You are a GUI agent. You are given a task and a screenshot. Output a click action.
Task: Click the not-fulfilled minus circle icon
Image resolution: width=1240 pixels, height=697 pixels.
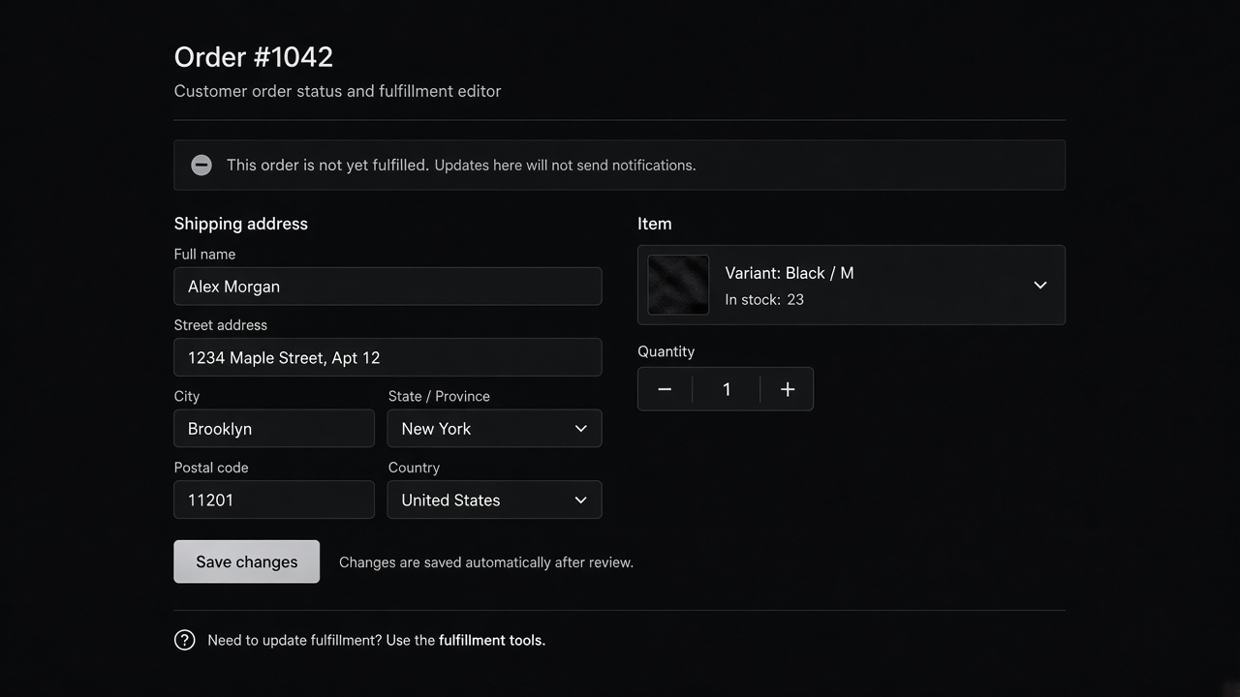tap(201, 165)
